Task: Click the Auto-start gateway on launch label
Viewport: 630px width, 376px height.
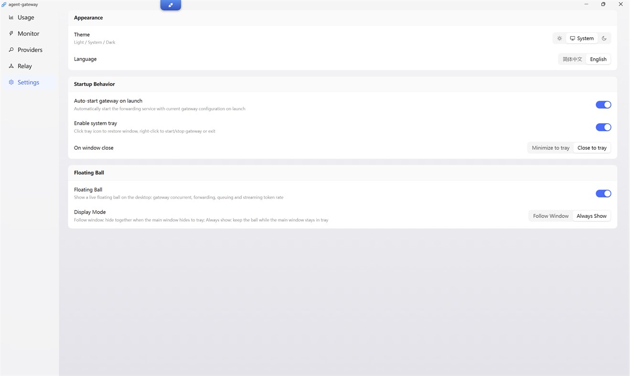Action: point(108,101)
